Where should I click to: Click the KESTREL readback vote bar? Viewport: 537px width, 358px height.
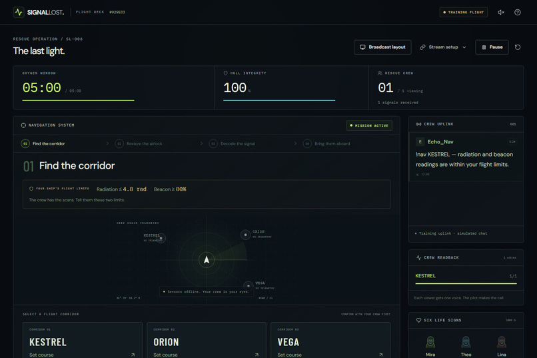point(466,283)
